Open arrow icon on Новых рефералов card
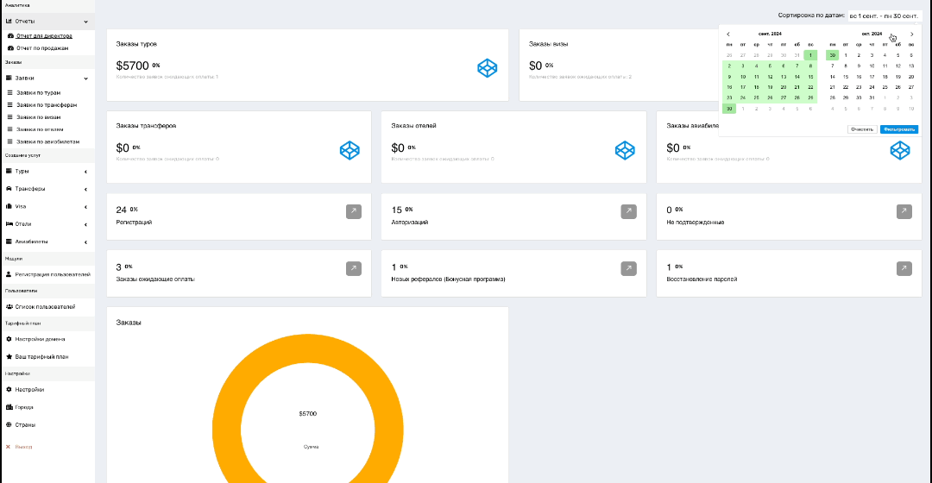The image size is (932, 483). (x=629, y=269)
